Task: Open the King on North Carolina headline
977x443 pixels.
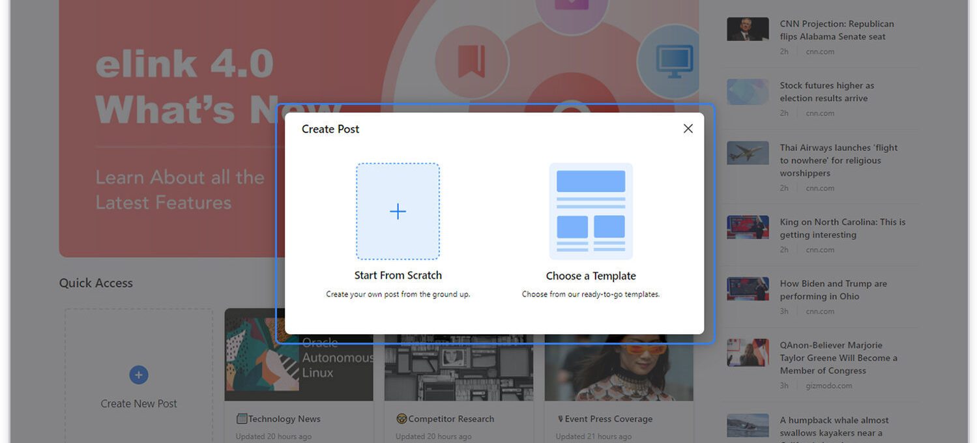Action: (x=843, y=229)
